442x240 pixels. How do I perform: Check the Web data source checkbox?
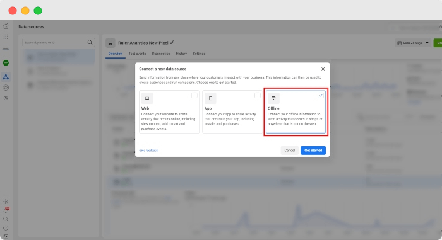194,95
